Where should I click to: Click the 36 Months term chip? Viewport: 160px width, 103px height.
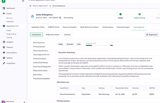(70, 44)
